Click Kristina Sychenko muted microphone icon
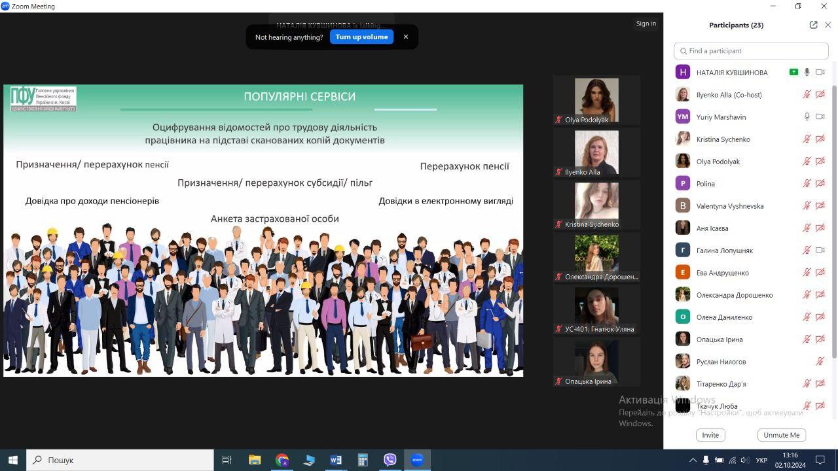The width and height of the screenshot is (838, 471). 807,139
